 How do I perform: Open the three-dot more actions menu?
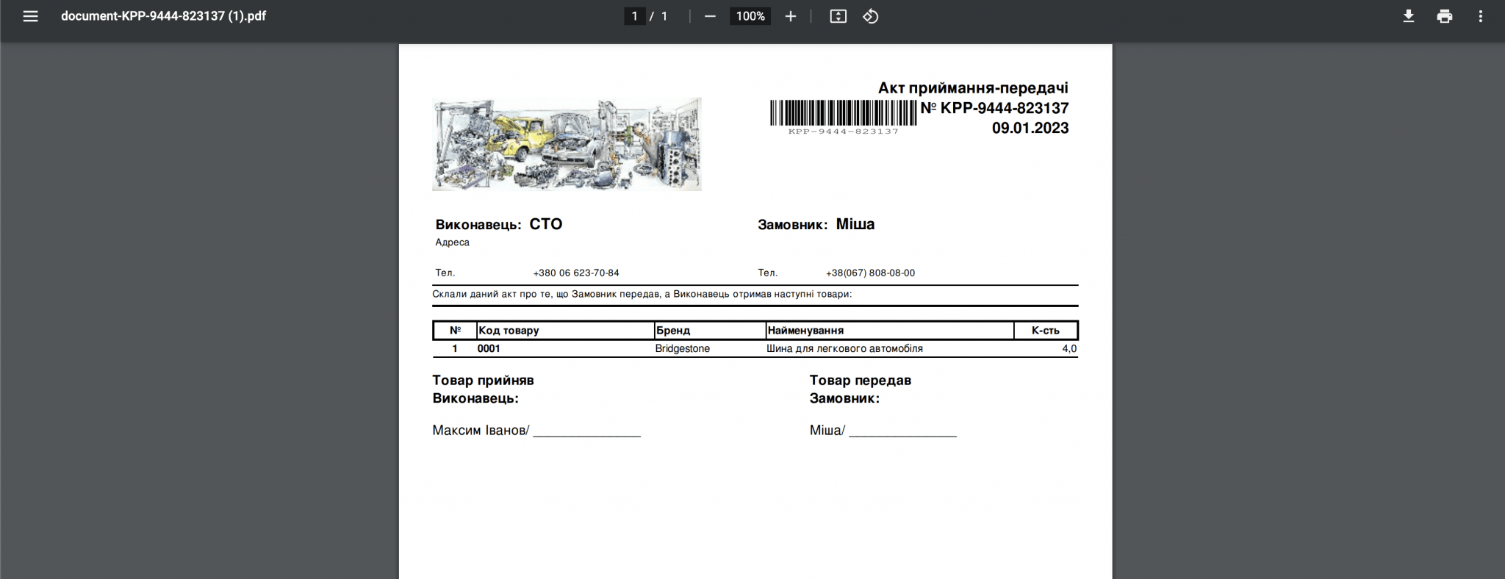(x=1480, y=16)
